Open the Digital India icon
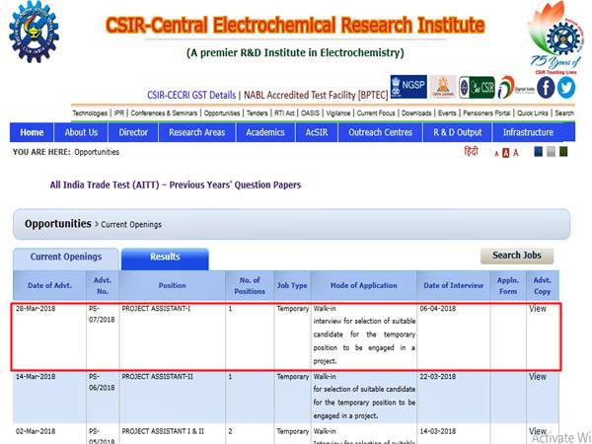592x444 pixels. pos(516,88)
